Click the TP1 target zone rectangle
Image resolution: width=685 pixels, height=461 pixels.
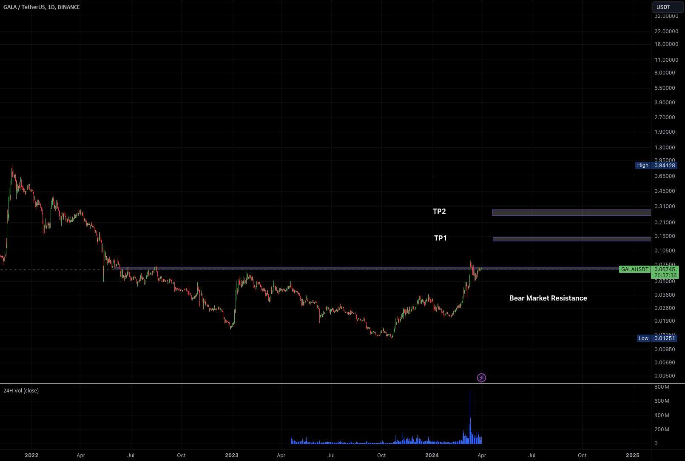click(x=572, y=239)
